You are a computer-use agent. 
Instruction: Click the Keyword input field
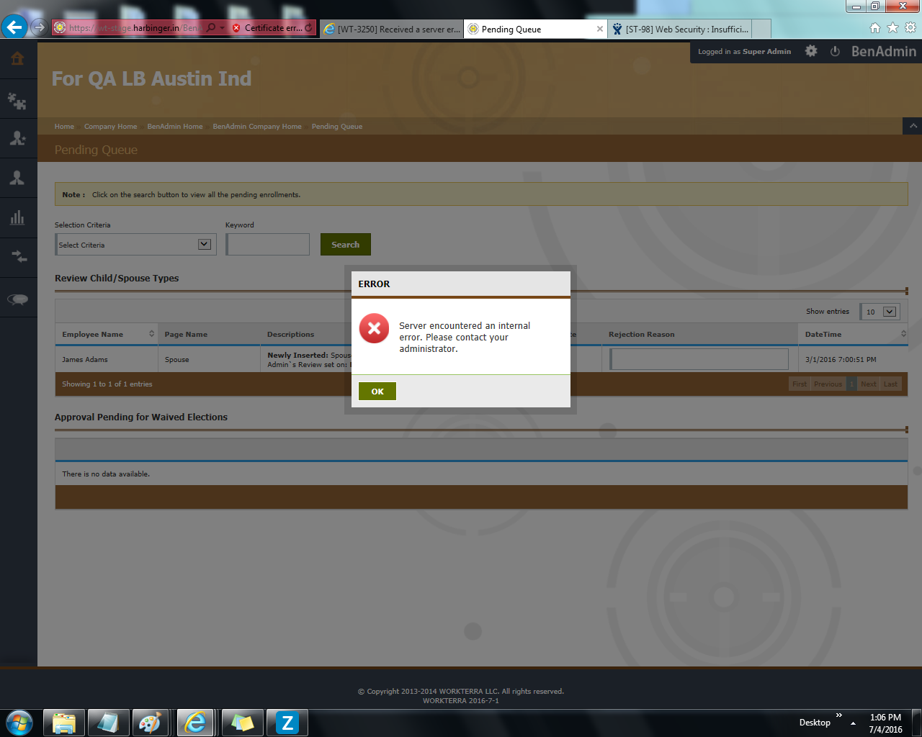pos(268,244)
